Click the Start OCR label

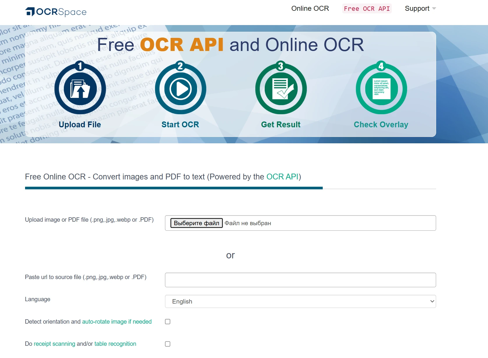(180, 125)
